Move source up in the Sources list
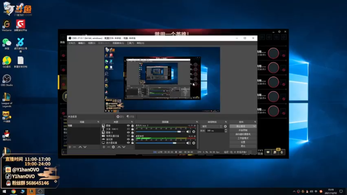 [119, 147]
